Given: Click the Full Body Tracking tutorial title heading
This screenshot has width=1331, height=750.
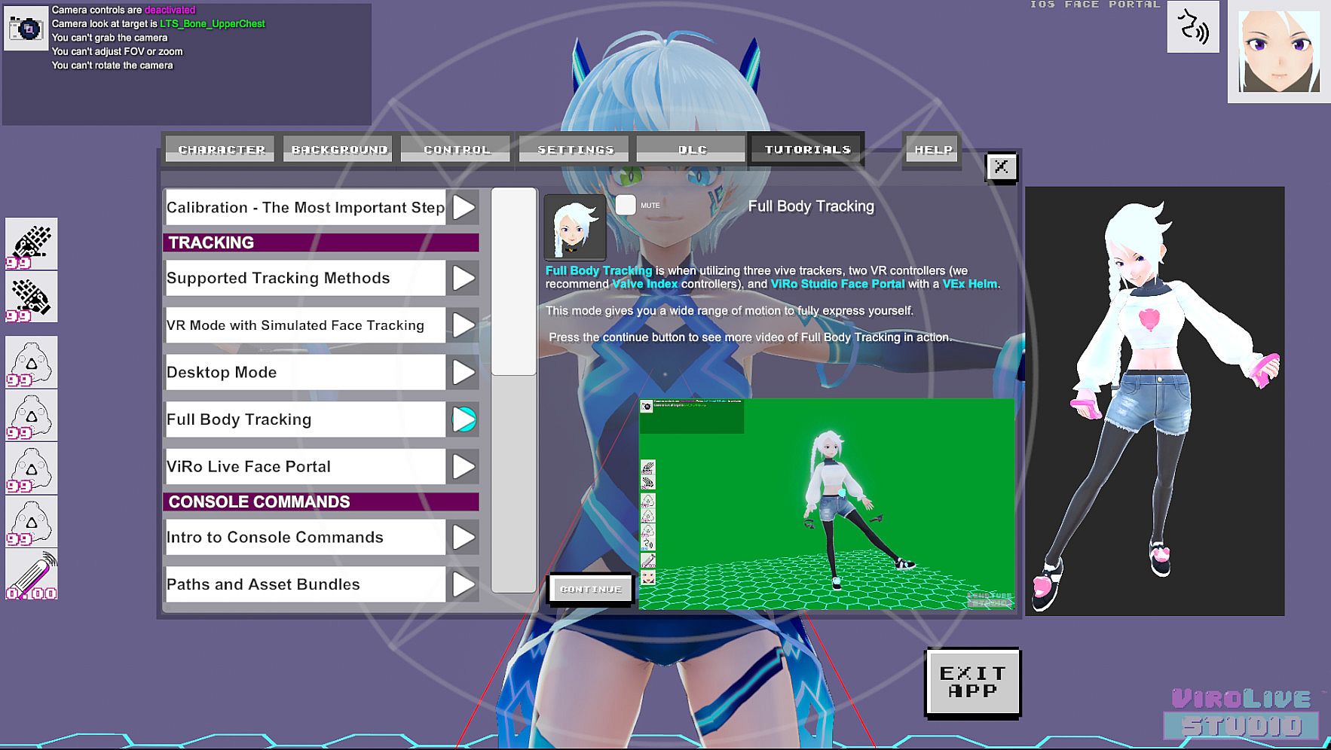Looking at the screenshot, I should (x=811, y=206).
